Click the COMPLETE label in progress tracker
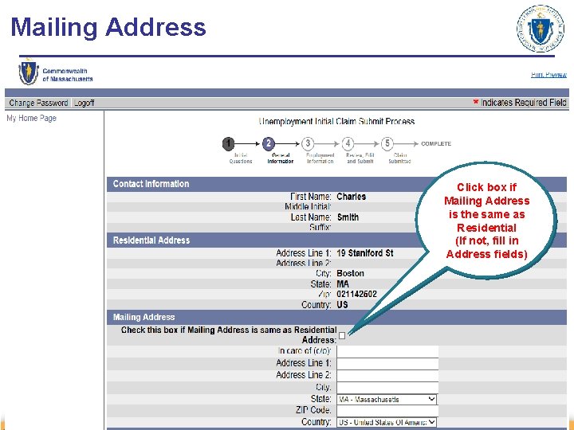 [436, 143]
